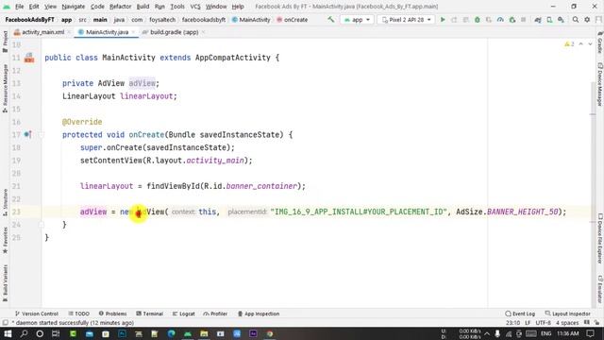The width and height of the screenshot is (604, 340).
Task: Collapse the onCreate method fold marker at line 17
Action: [42, 134]
